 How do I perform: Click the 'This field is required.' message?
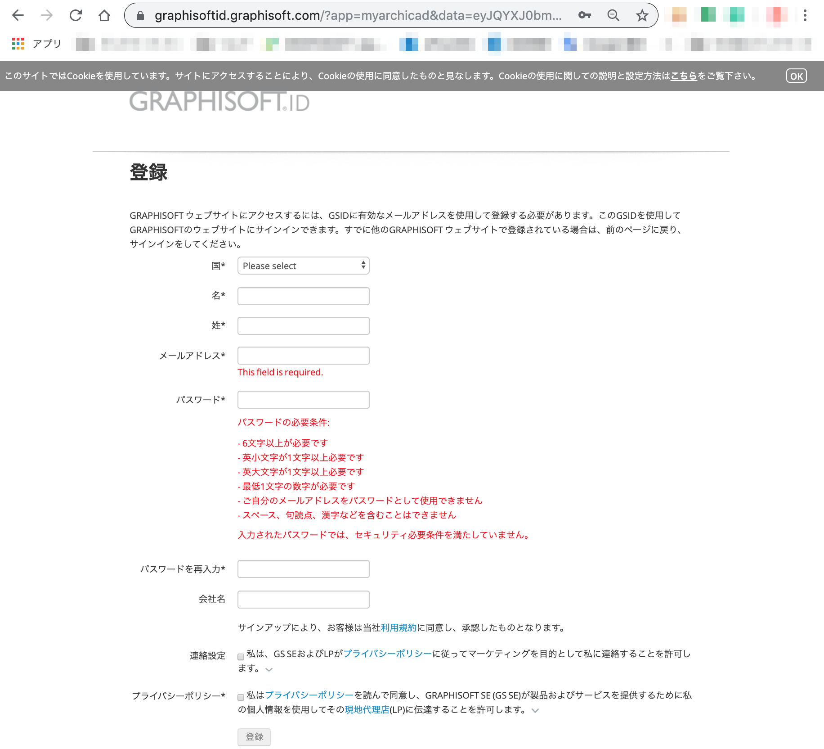[x=280, y=372]
